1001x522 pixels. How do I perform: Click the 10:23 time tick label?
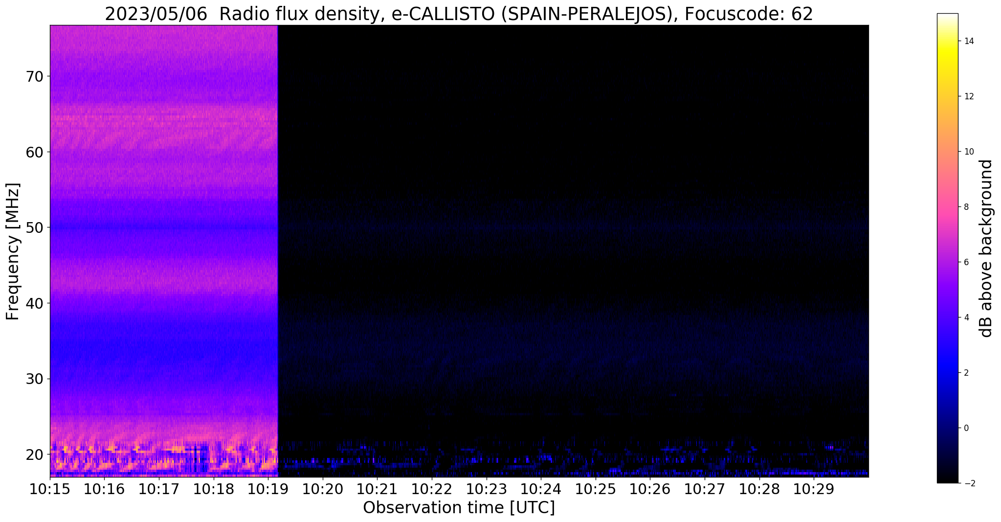pos(486,489)
